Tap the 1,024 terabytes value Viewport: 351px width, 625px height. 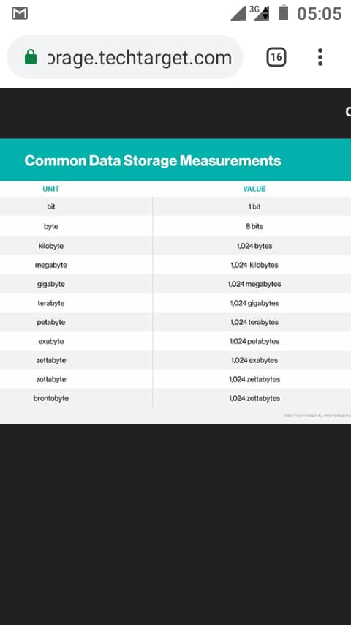click(x=254, y=322)
